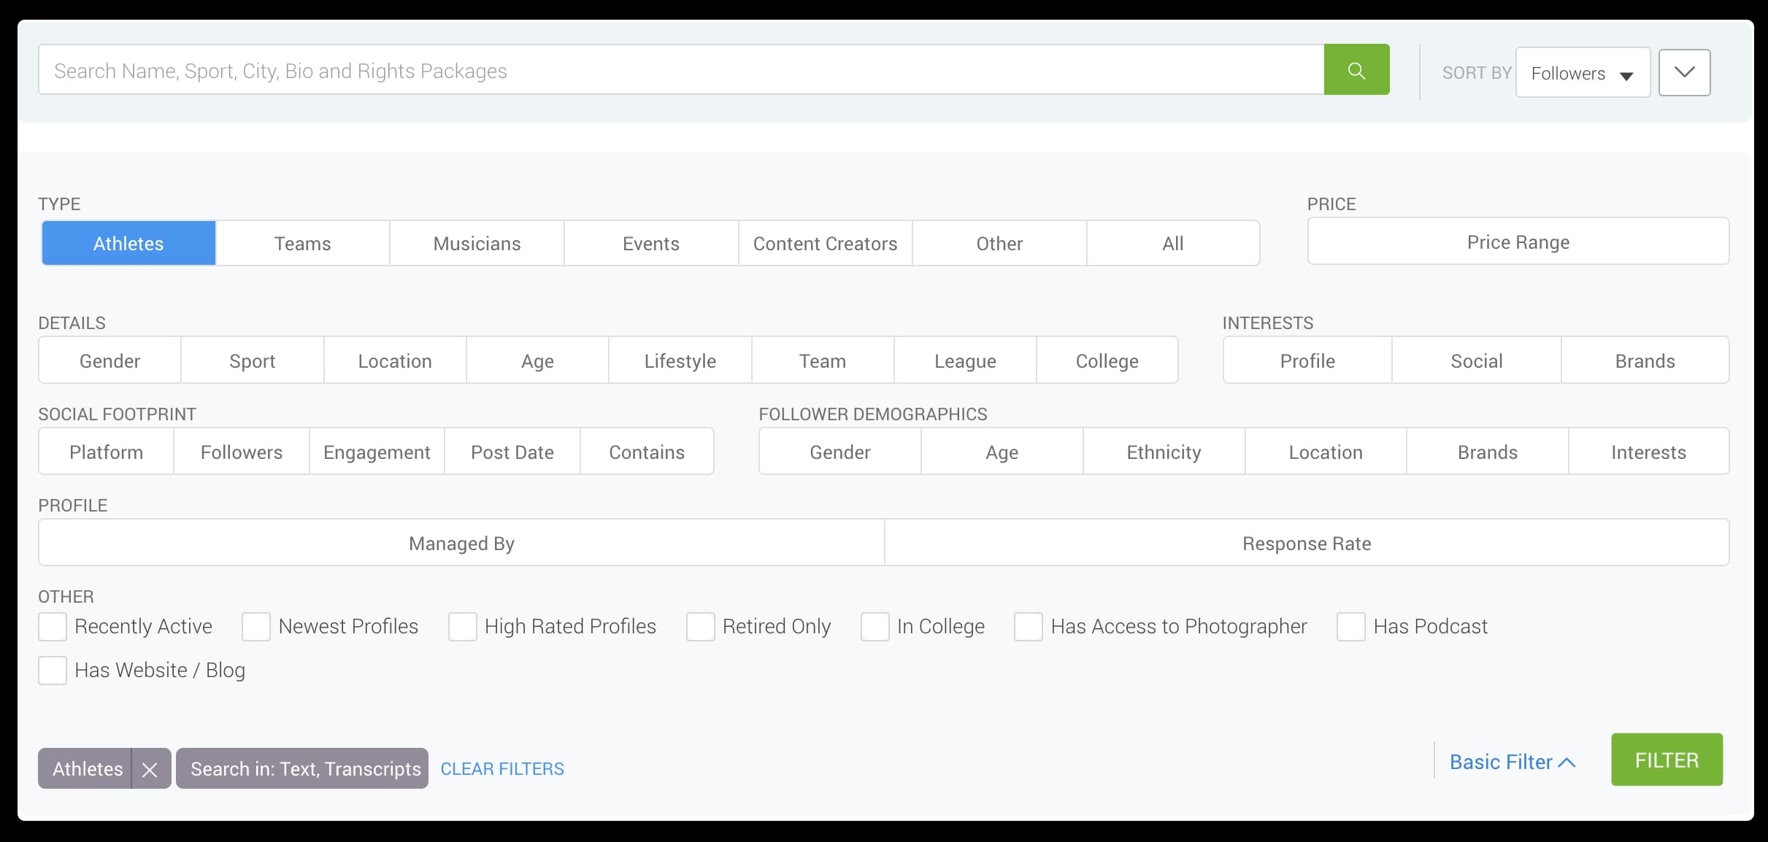Open the chevron menu beside the sort dropdown

coord(1684,72)
